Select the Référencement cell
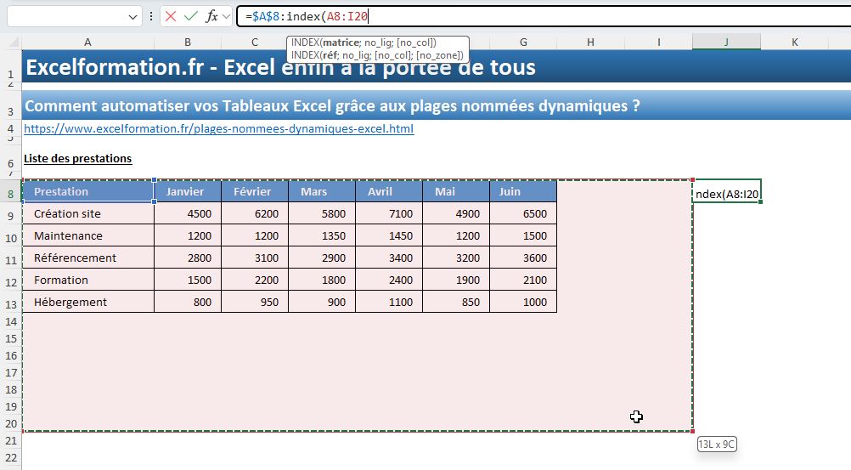851x470 pixels. [88, 258]
